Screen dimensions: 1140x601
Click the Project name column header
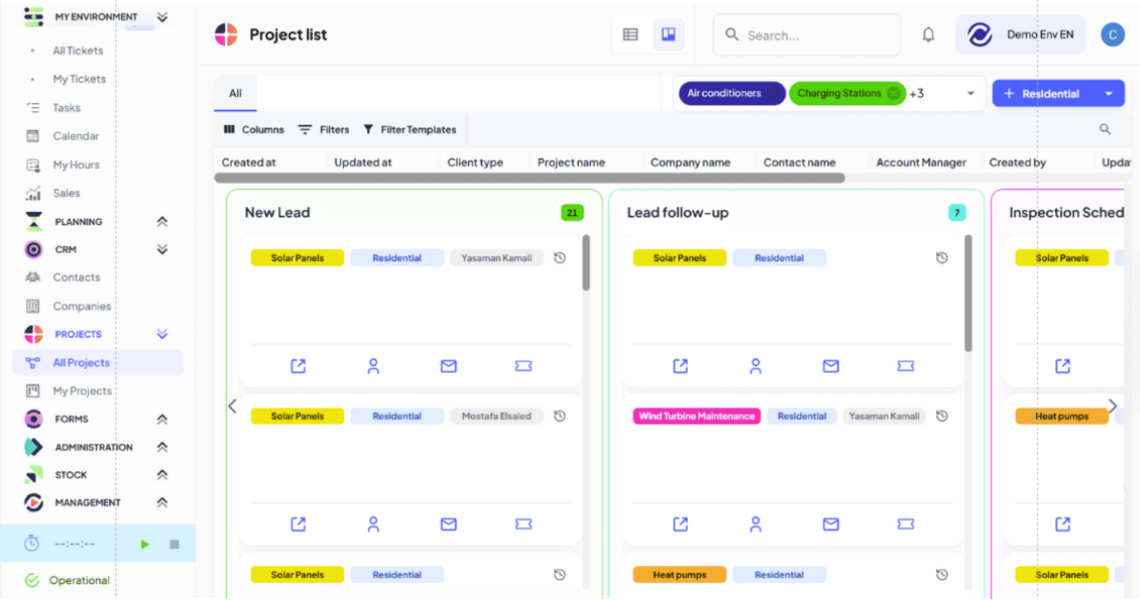click(x=571, y=163)
